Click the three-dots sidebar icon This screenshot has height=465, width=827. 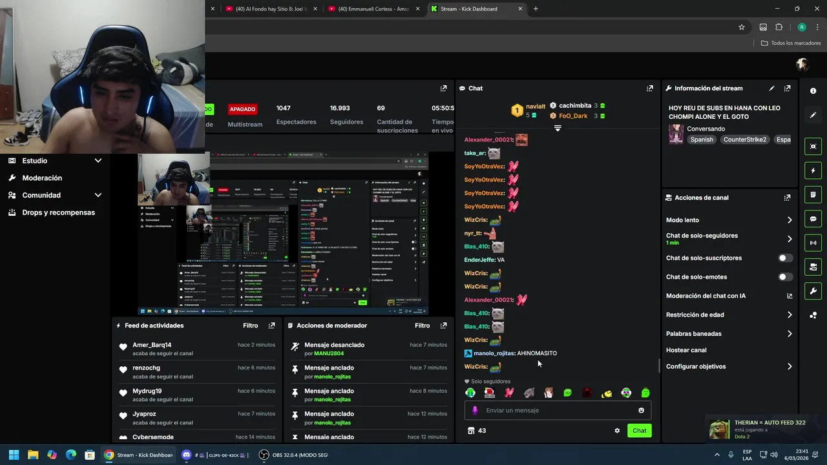click(x=813, y=315)
